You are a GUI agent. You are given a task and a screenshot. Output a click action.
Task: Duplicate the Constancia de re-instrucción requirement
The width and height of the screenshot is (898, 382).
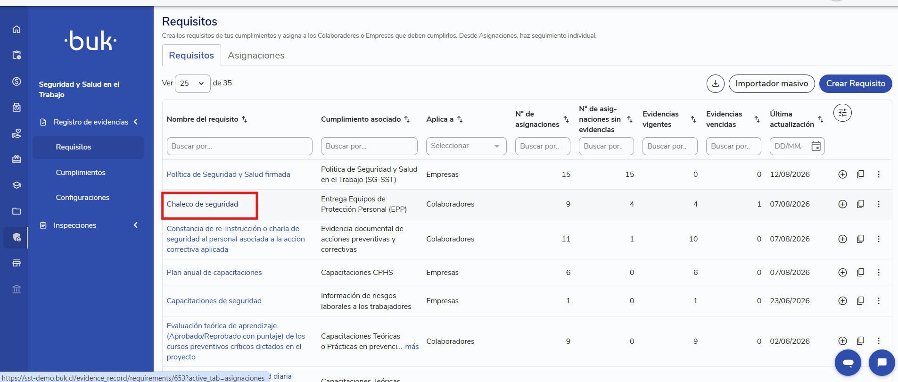click(860, 239)
